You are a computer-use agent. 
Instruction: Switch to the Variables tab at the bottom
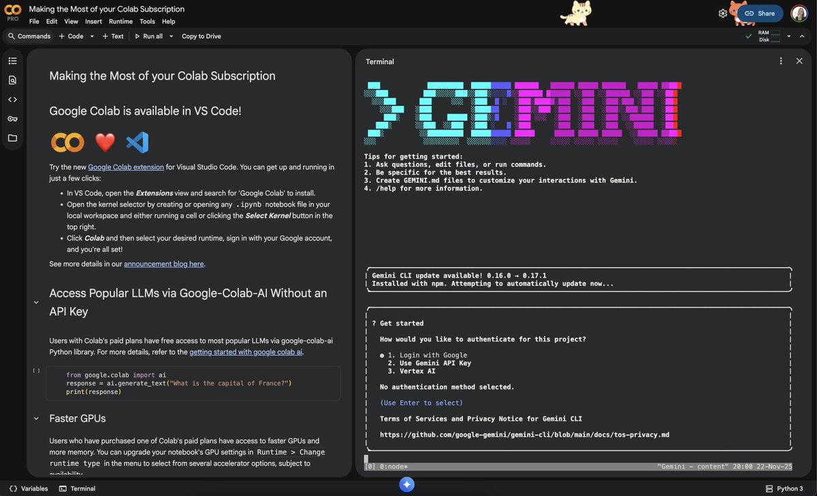28,488
